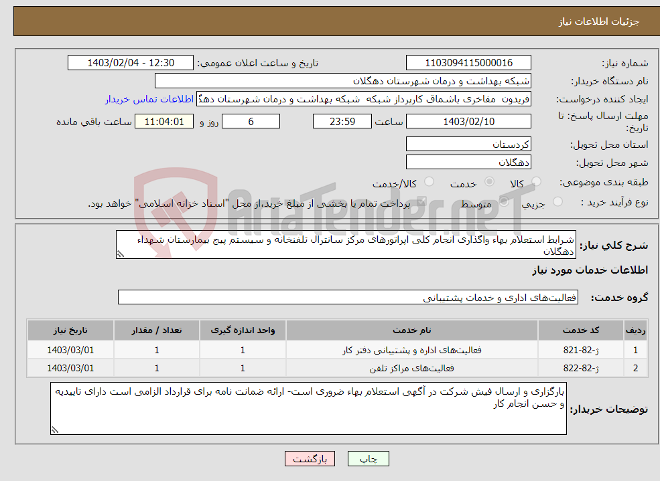Image resolution: width=660 pixels, height=481 pixels.
Task: Click فعالیت‌های اداره و پشتیبانی دفتر کار cell
Action: pos(411,350)
